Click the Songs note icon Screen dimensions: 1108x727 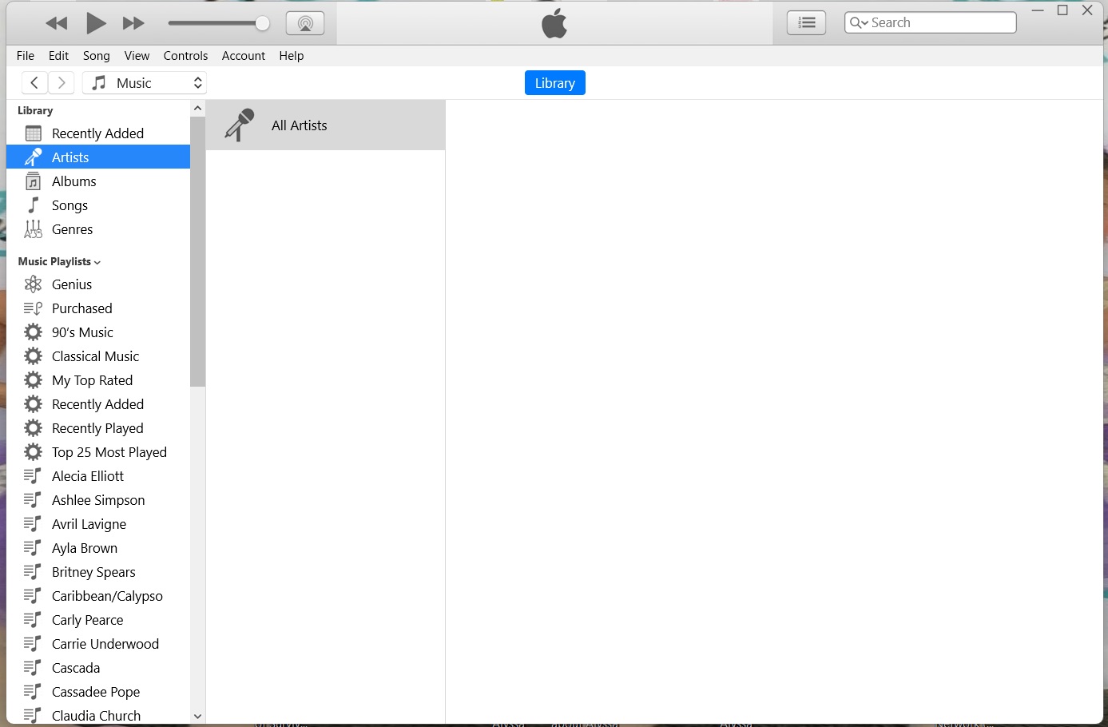pos(33,205)
